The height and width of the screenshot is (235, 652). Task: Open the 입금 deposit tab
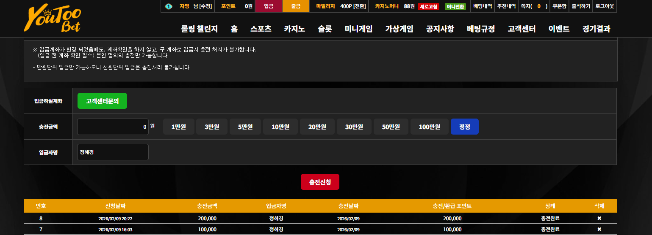(269, 6)
